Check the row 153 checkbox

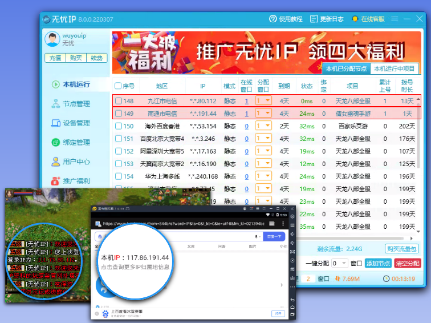(x=119, y=164)
